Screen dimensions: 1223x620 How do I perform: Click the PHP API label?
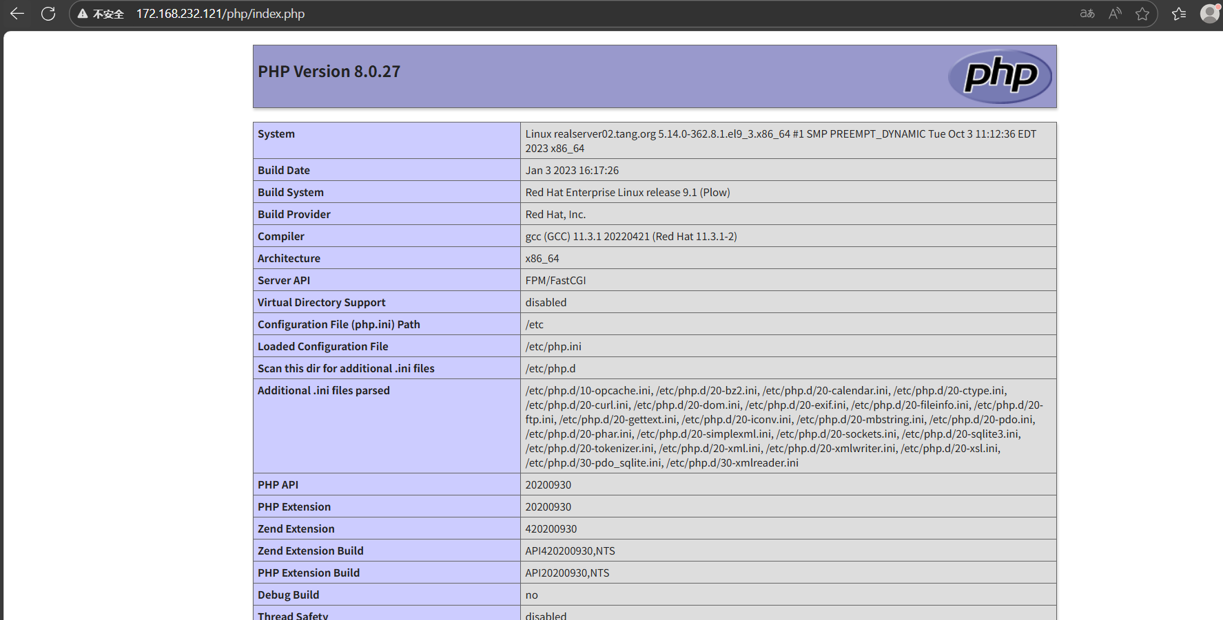[278, 485]
